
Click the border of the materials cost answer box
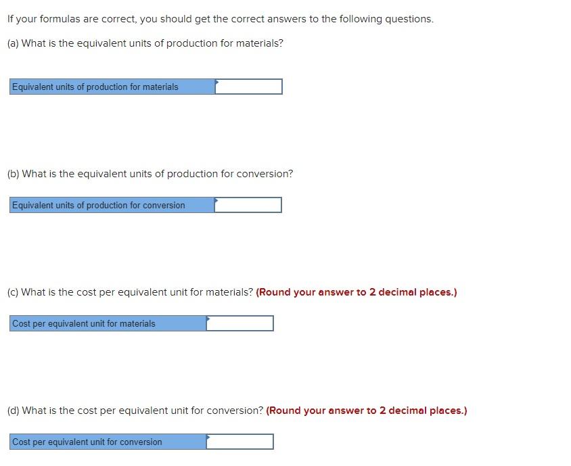point(239,316)
